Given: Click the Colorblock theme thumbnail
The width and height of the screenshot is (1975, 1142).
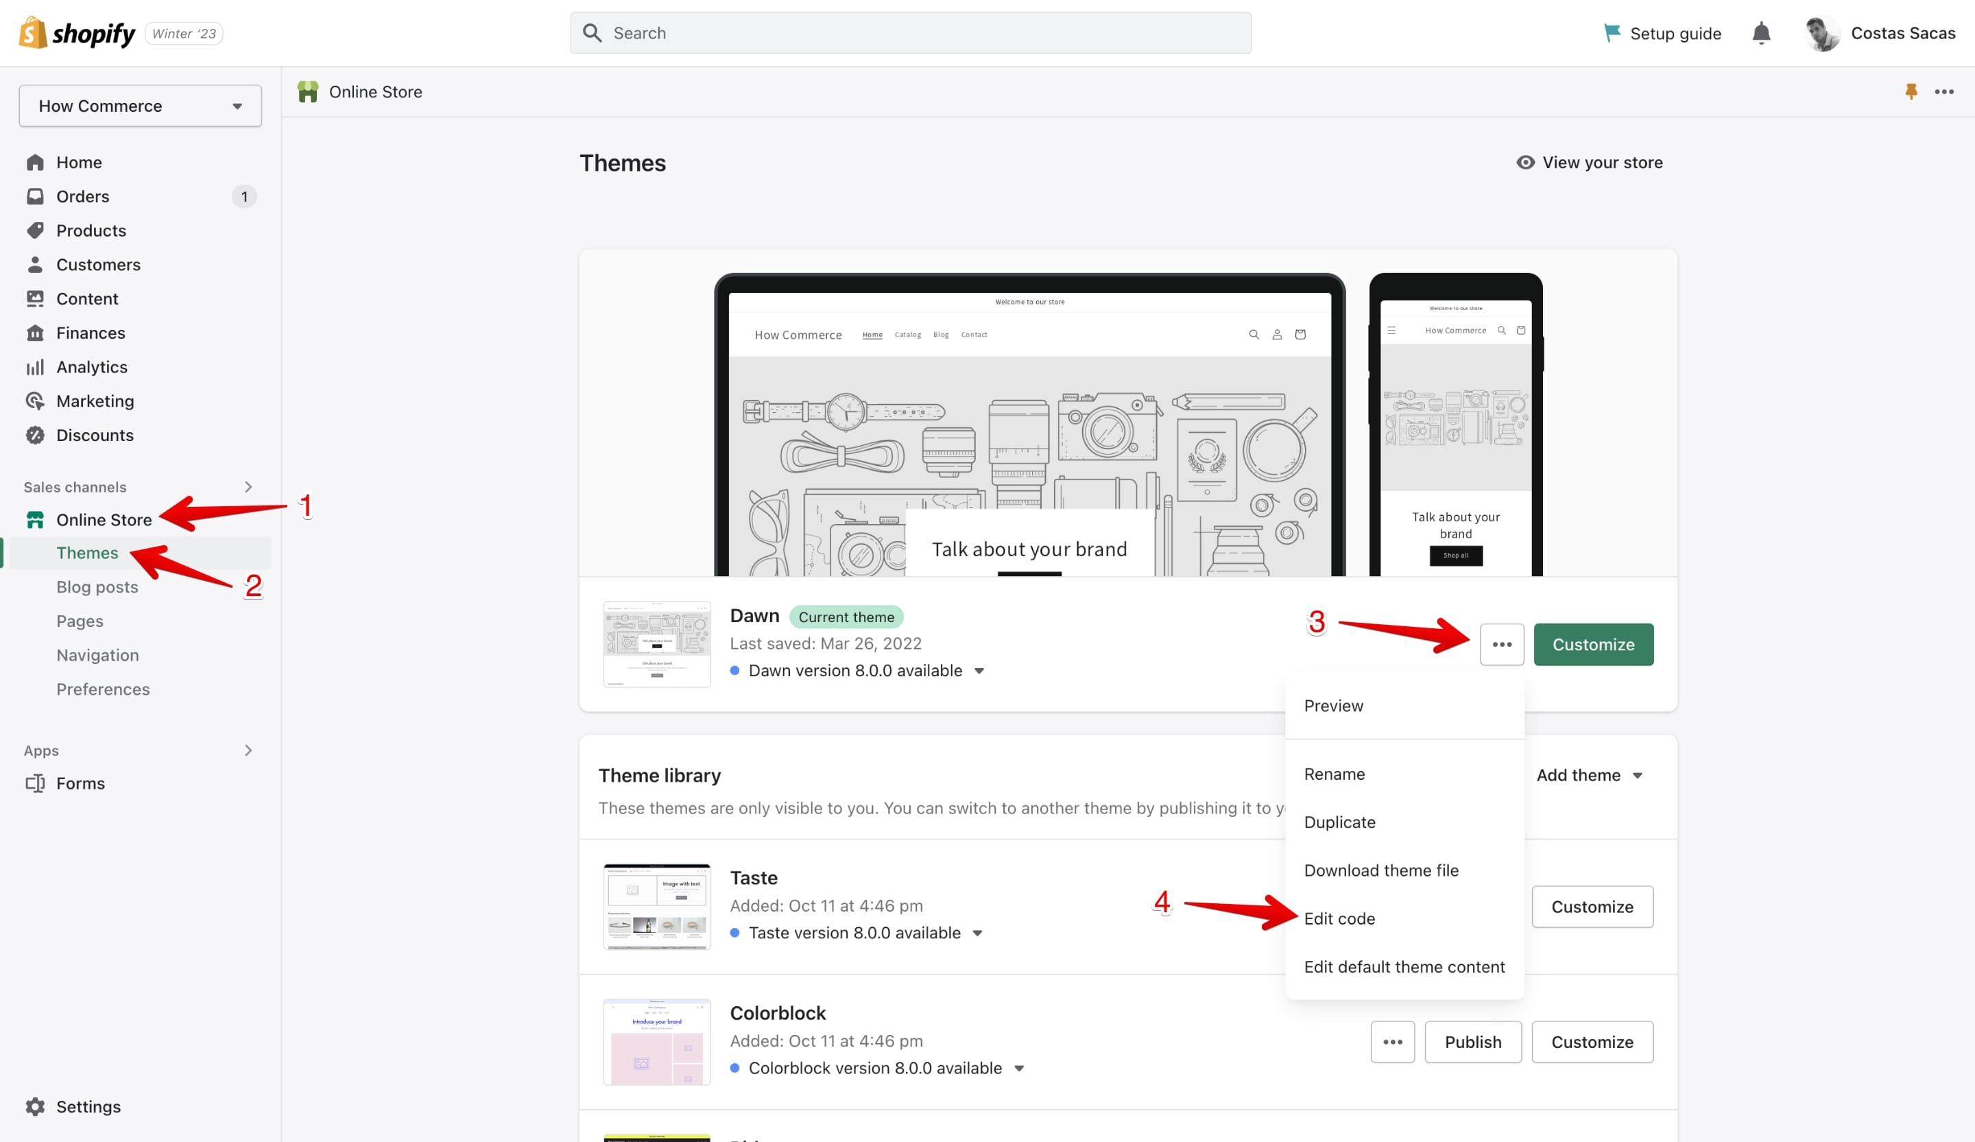Looking at the screenshot, I should click(657, 1042).
